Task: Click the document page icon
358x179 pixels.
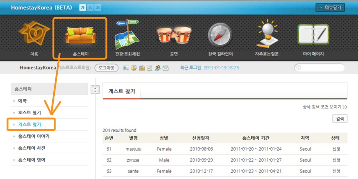Action: point(150,68)
